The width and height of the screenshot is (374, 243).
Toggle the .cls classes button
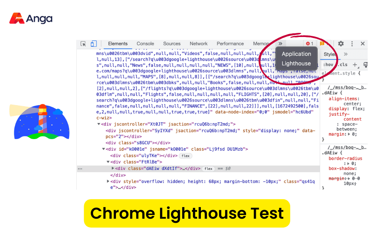point(343,65)
